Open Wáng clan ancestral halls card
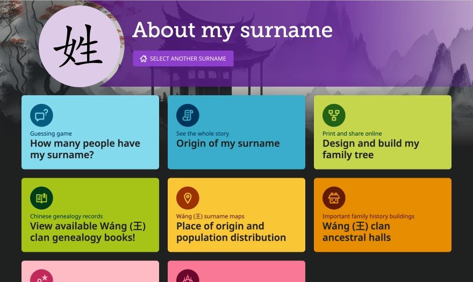This screenshot has height=282, width=473. tap(356, 231)
